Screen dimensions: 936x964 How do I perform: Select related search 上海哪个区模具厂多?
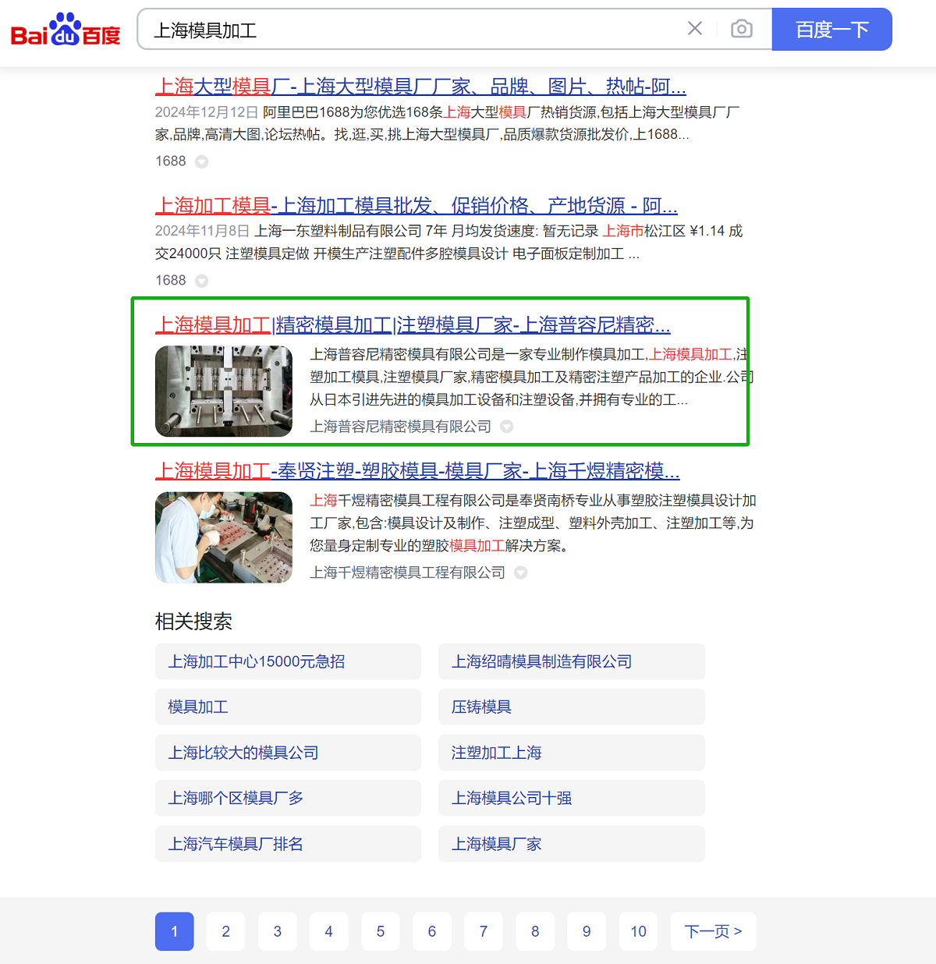point(288,798)
